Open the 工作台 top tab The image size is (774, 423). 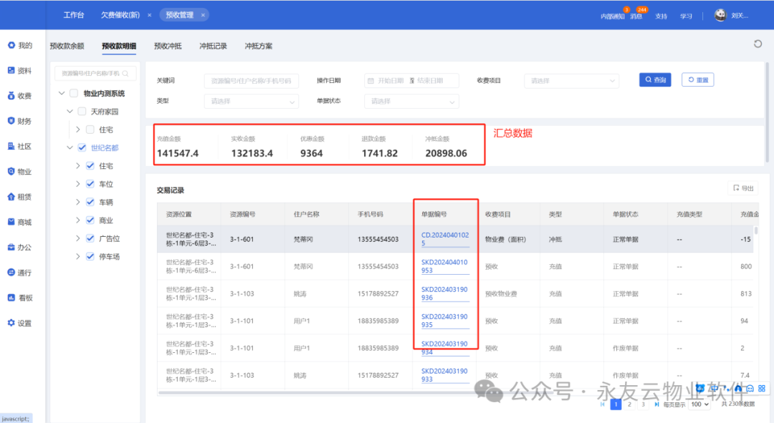[74, 15]
